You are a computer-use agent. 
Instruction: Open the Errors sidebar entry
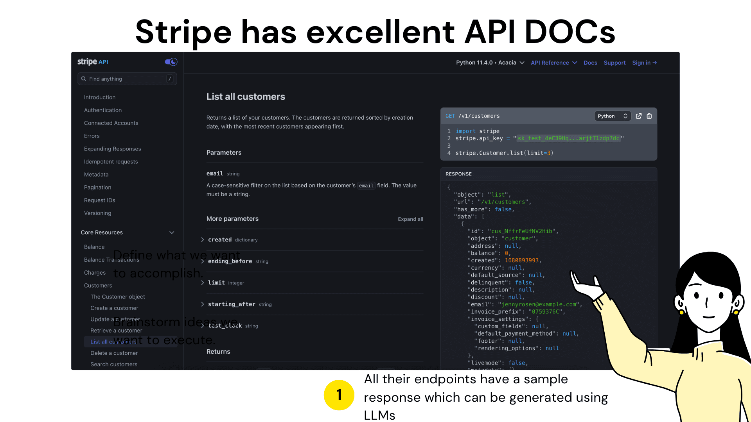92,136
